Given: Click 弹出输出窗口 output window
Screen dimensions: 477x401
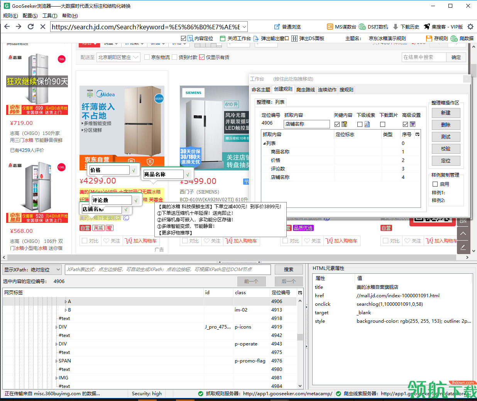Looking at the screenshot, I should [271, 38].
